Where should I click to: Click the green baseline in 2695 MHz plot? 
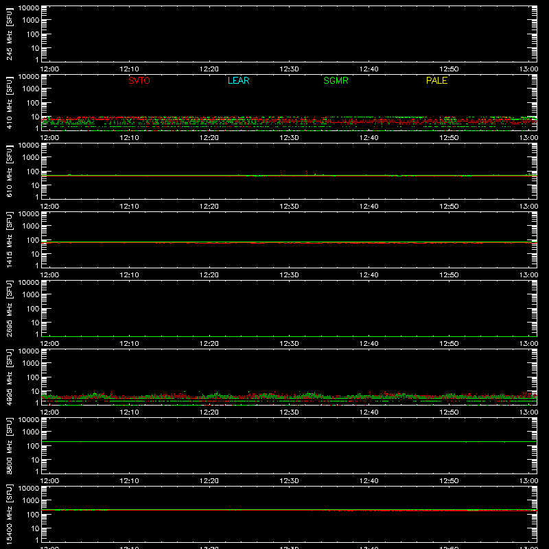point(289,336)
